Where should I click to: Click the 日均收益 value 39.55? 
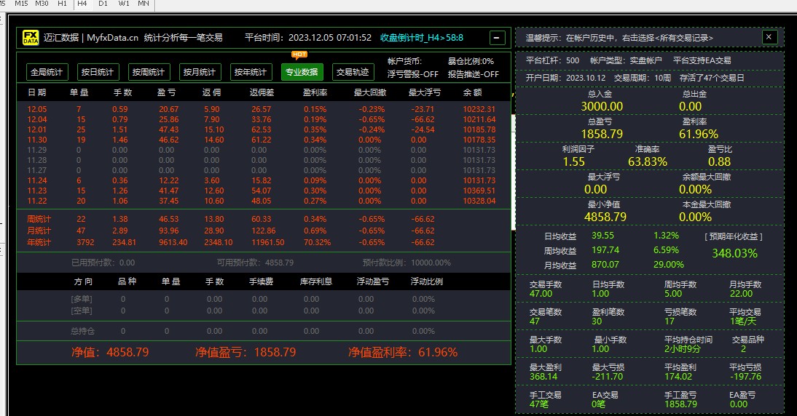pyautogui.click(x=602, y=236)
